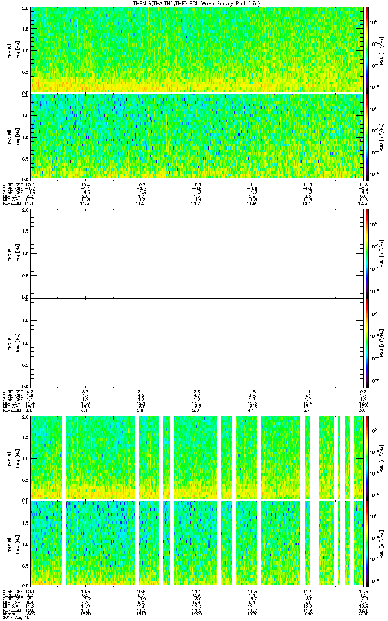Click the 10.2 X_RE_GSE value under THA
Image resolution: width=388 pixels, height=621 pixels.
tap(30, 185)
